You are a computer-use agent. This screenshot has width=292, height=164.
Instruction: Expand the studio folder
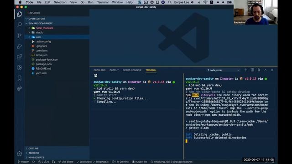57,32
